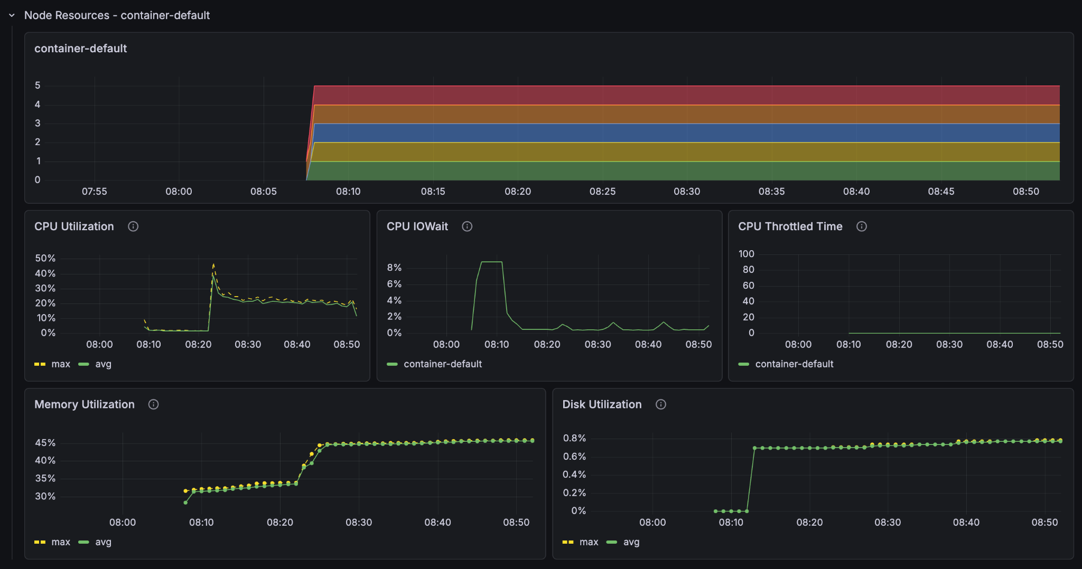Toggle the max series in Memory Utilization legend
Screen dimensions: 1082x569
[x=61, y=542]
